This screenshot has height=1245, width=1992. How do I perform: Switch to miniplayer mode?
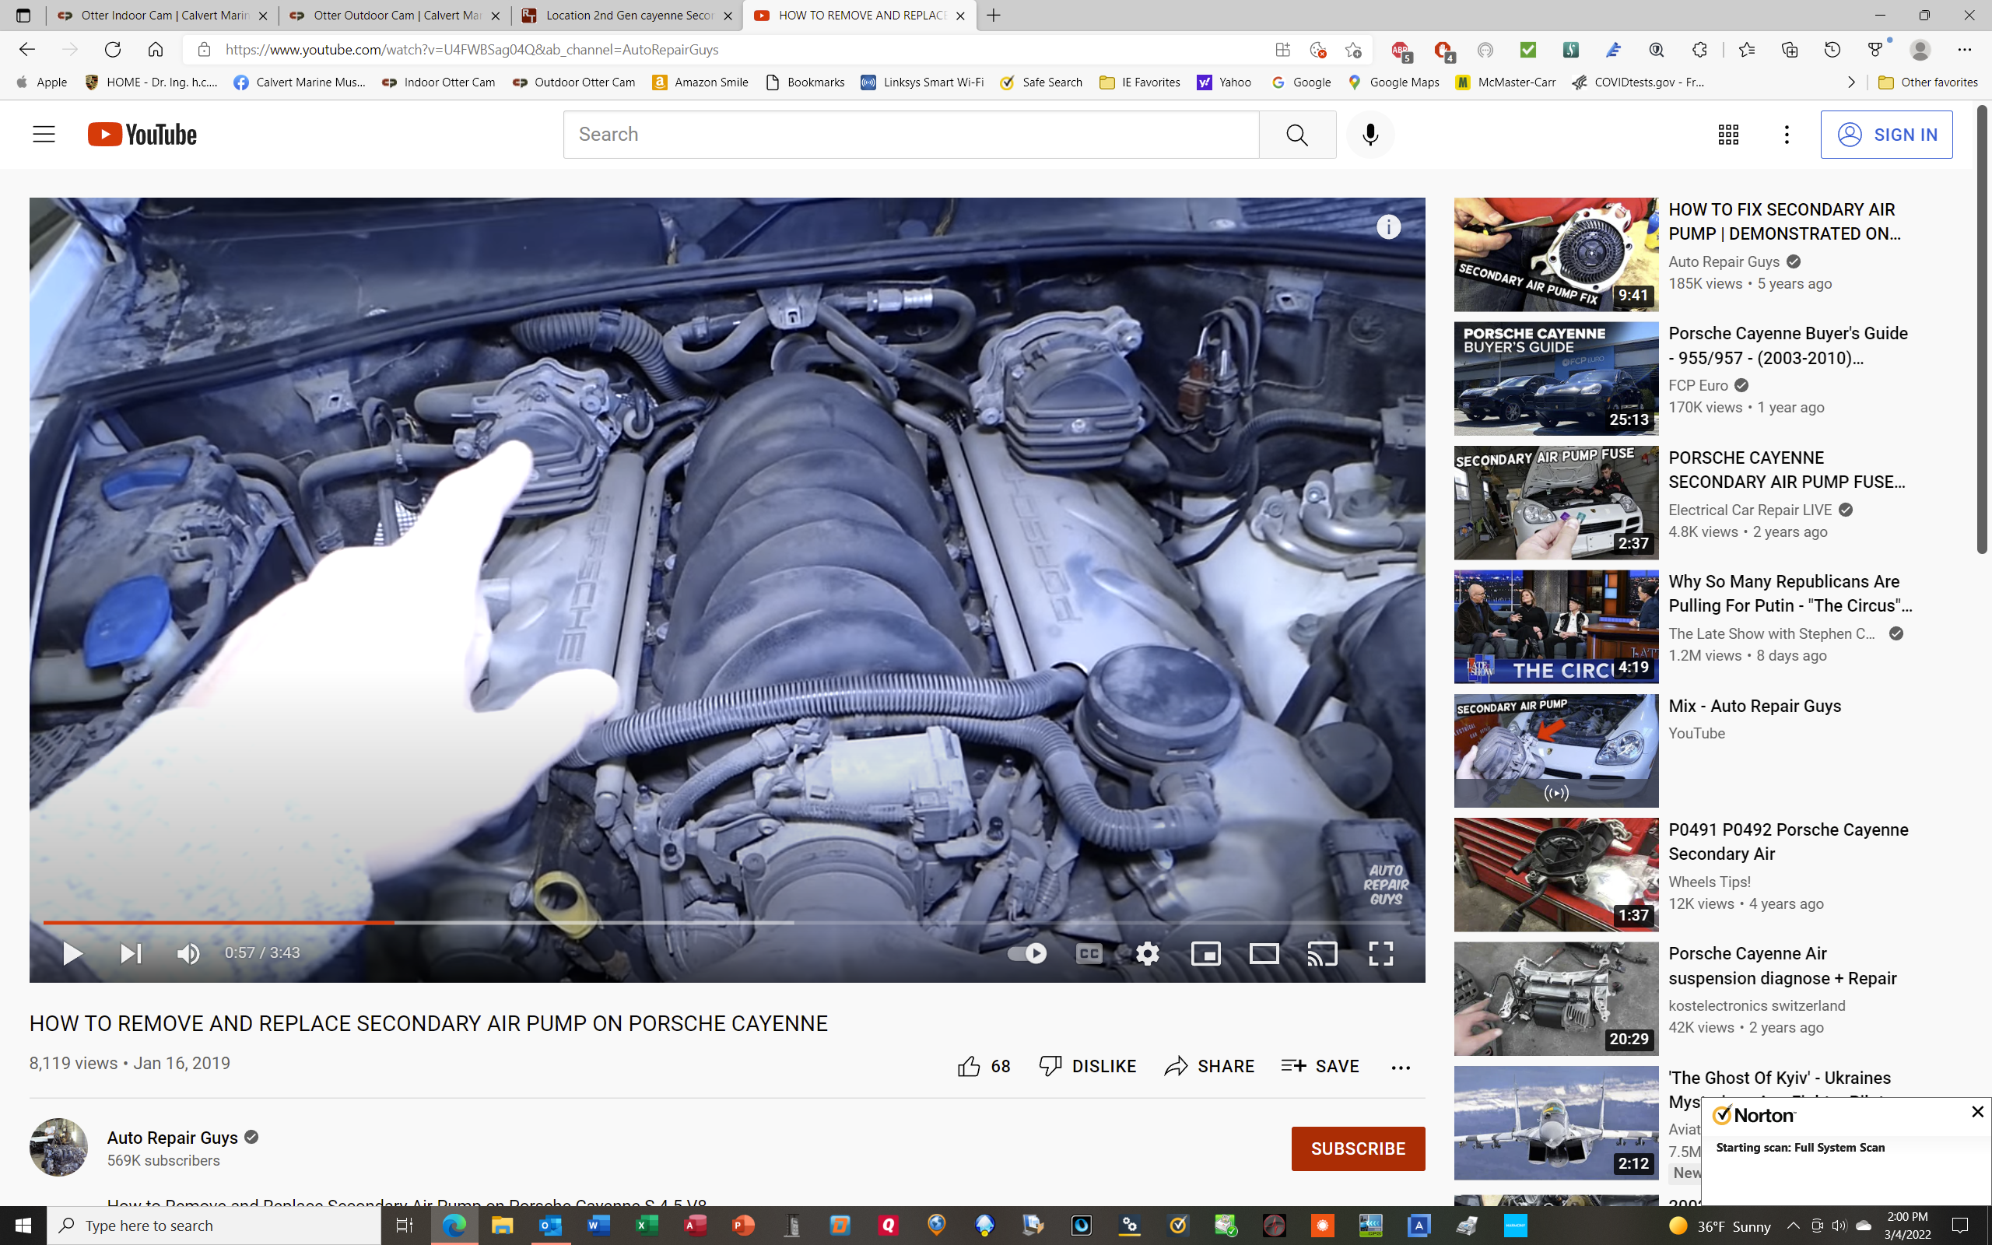click(x=1206, y=952)
